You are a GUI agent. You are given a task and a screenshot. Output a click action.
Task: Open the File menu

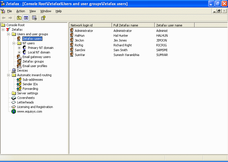pyautogui.click(x=9, y=11)
